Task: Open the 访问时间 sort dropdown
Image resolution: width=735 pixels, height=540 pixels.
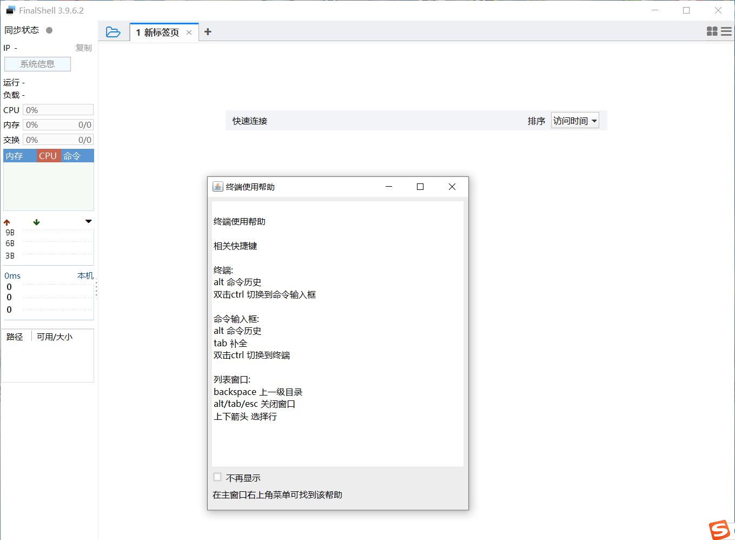Action: coord(575,121)
